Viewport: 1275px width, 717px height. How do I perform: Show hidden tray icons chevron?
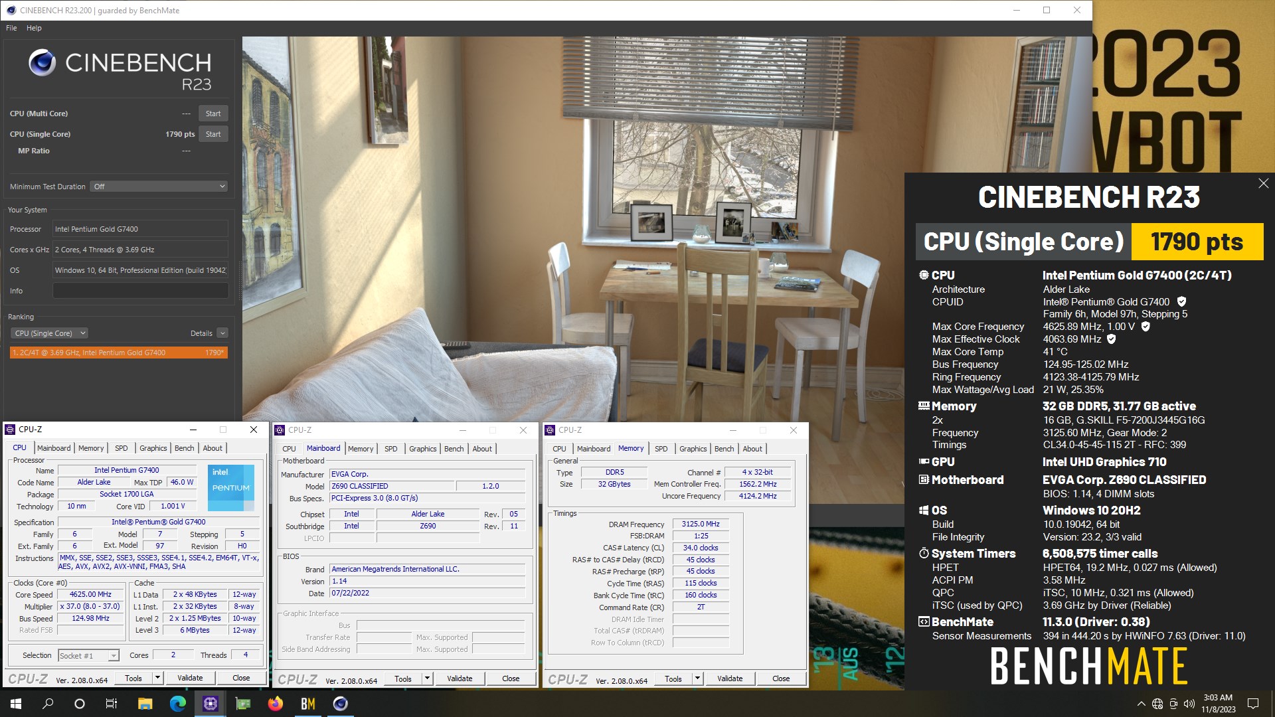(1141, 704)
